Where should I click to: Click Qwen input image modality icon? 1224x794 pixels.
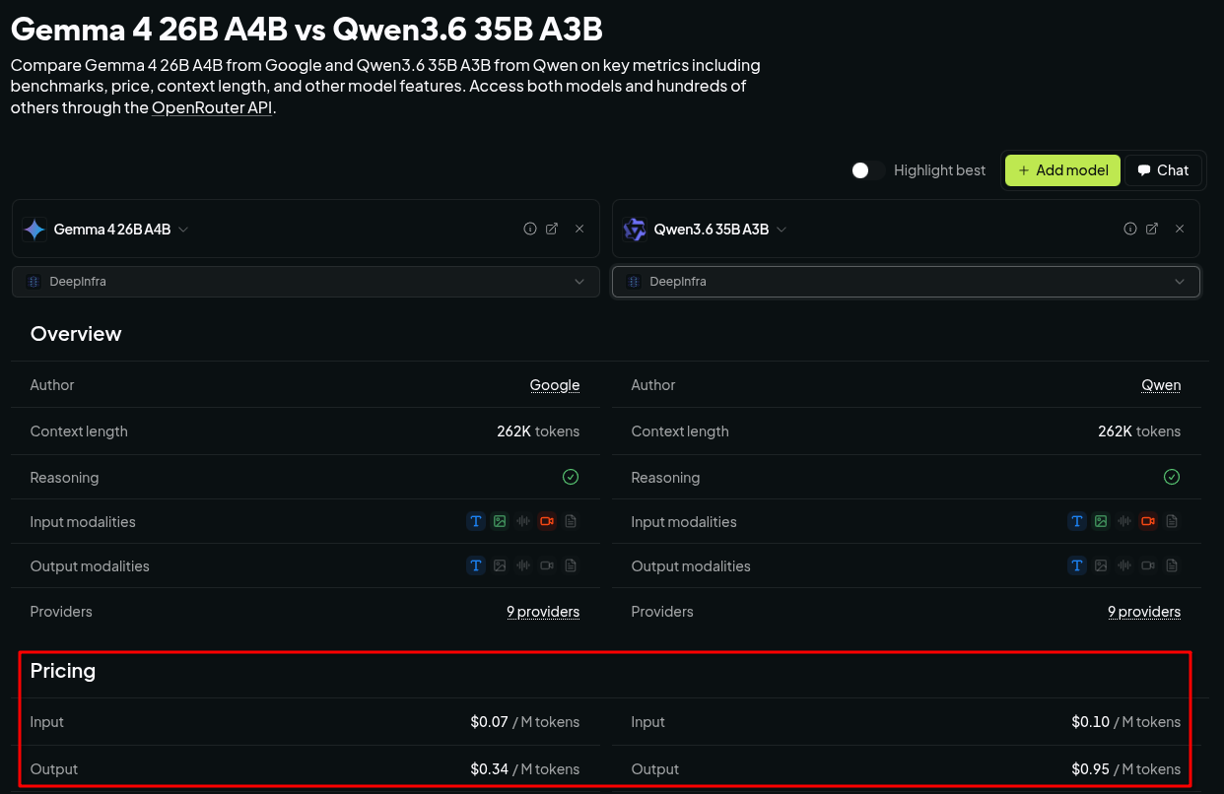1101,521
